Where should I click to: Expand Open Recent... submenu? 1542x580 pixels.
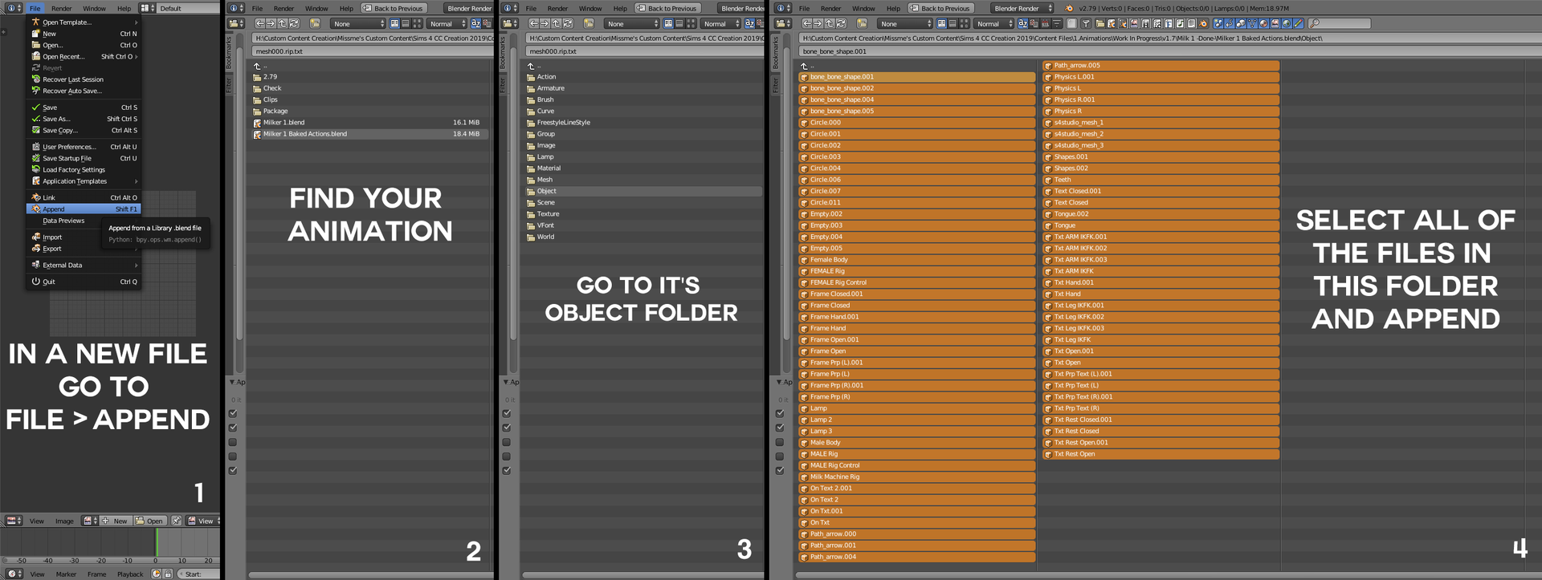(x=84, y=57)
